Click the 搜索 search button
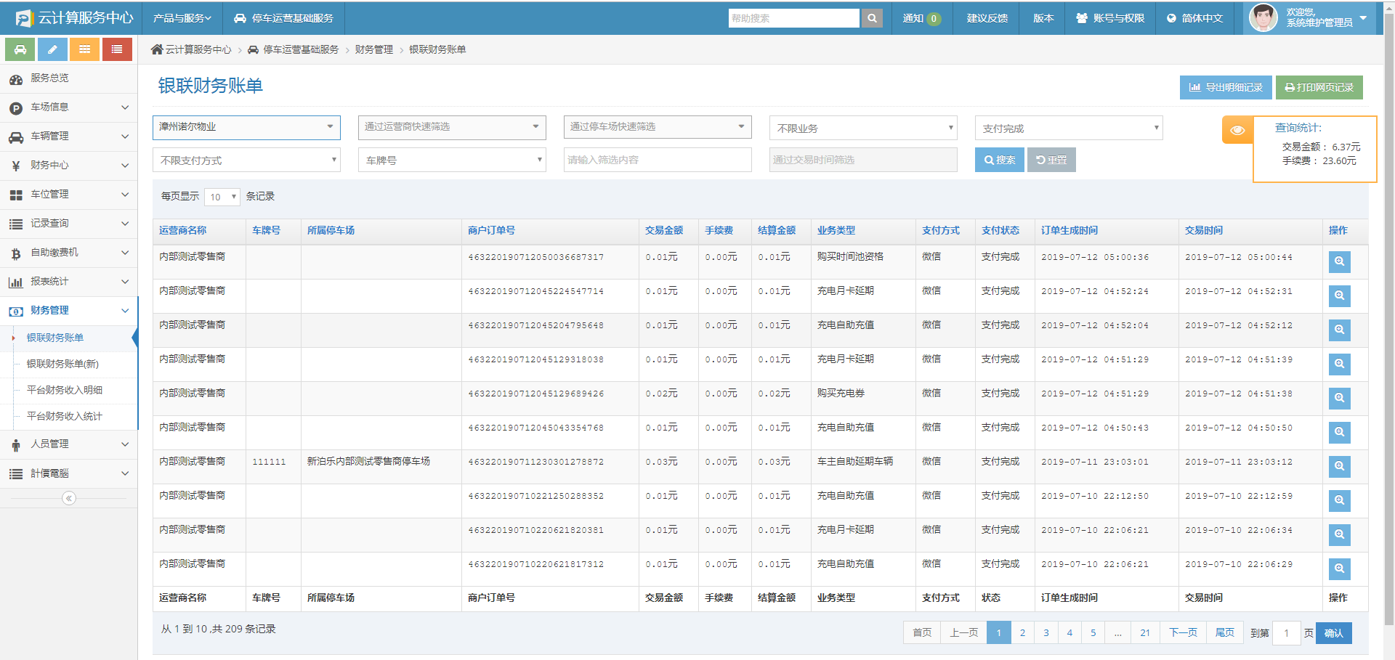Viewport: 1395px width, 660px height. pyautogui.click(x=999, y=160)
